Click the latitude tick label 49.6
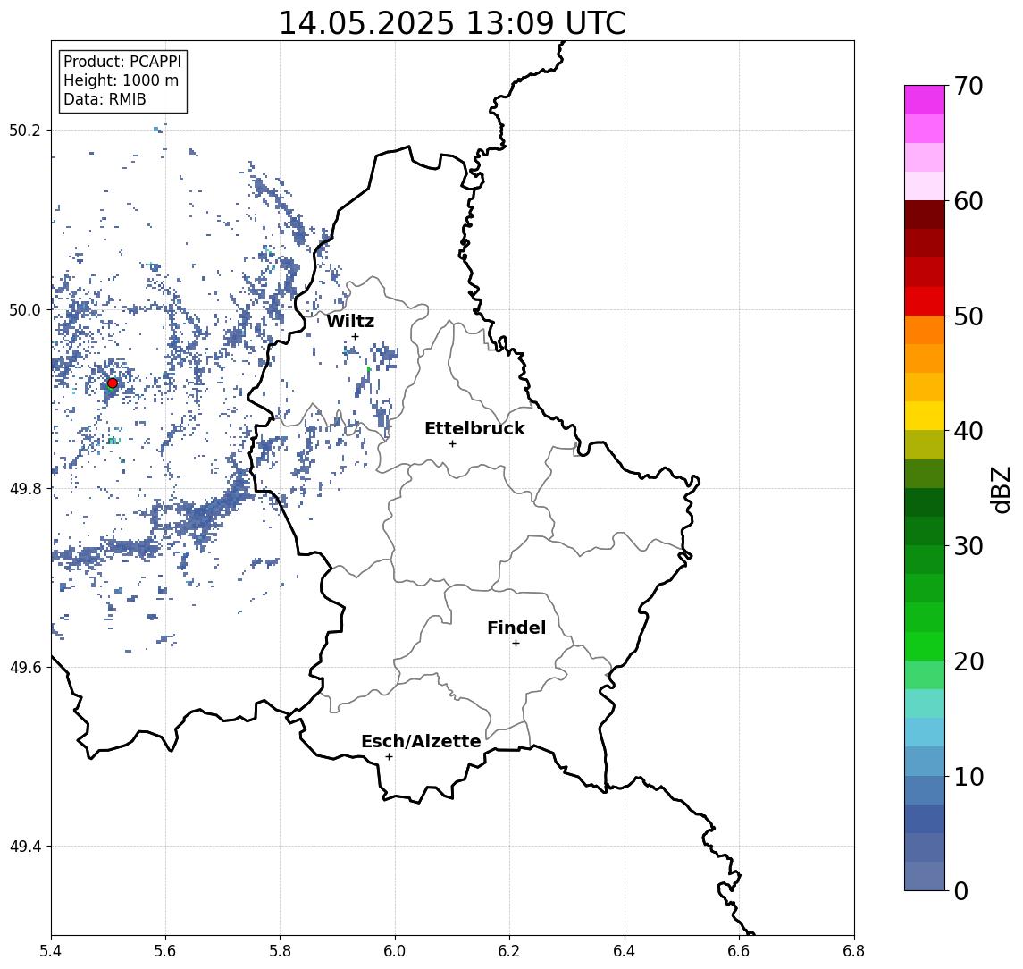The height and width of the screenshot is (969, 1023). [25, 668]
